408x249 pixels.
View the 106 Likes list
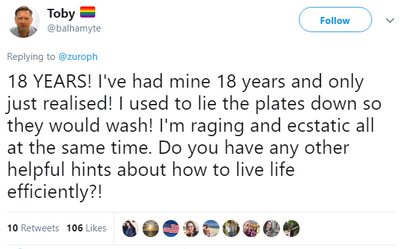click(x=86, y=228)
